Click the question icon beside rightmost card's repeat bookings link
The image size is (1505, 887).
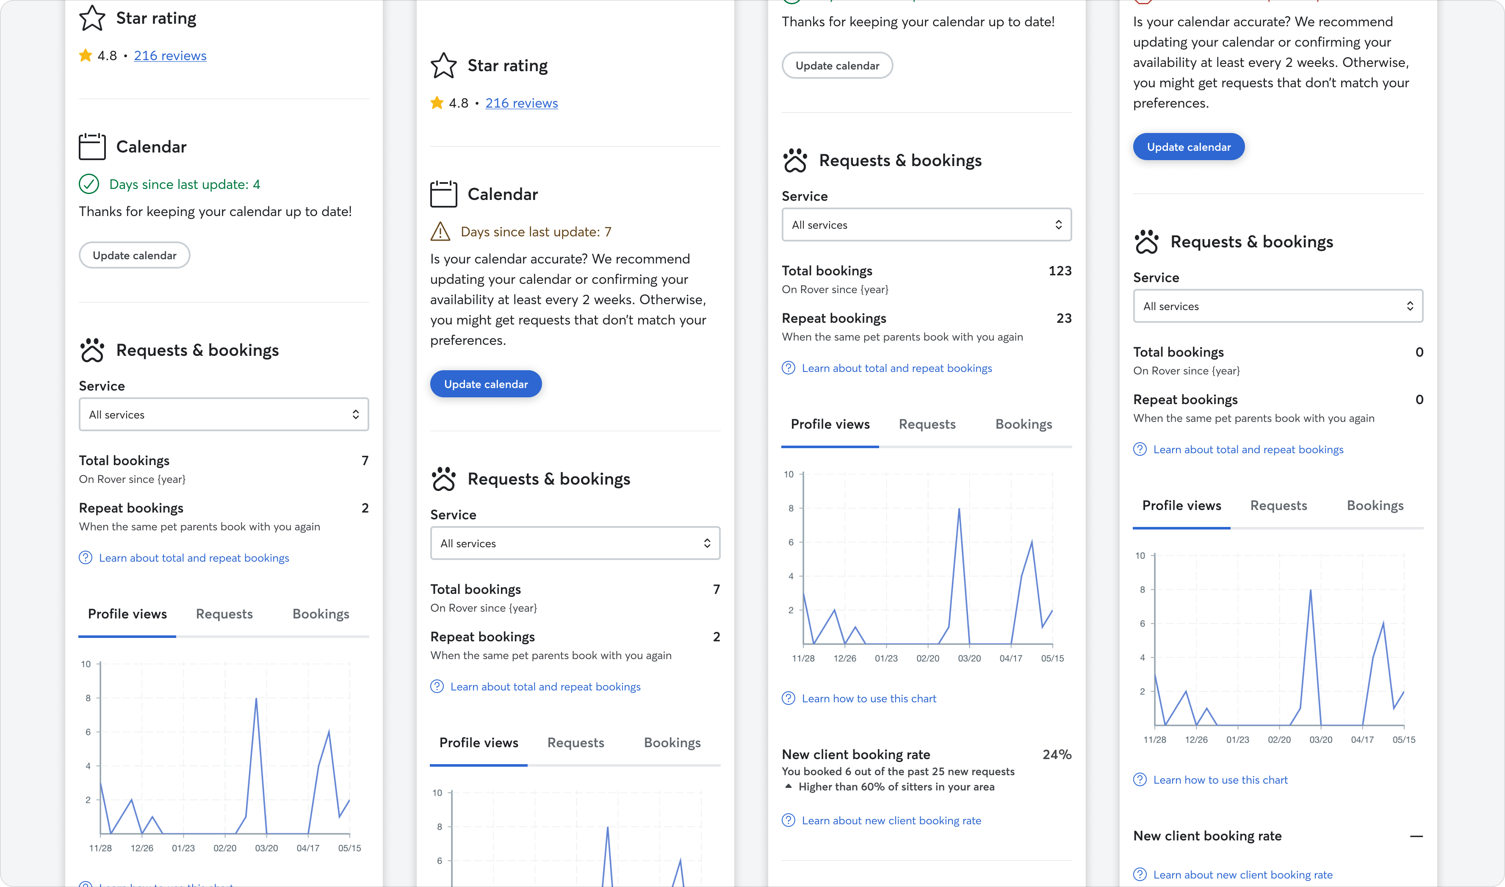coord(1140,449)
